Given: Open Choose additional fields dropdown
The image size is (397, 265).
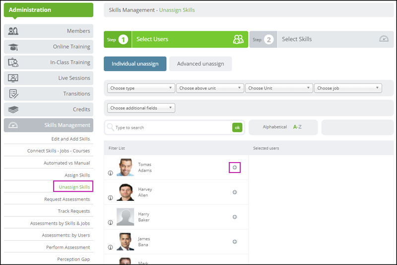Looking at the screenshot, I should [141, 108].
